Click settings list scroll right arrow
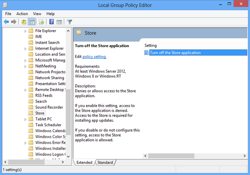 point(245,156)
